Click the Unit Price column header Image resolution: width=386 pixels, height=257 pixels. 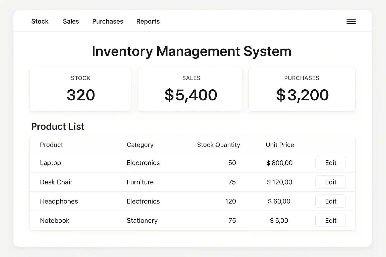(x=280, y=145)
